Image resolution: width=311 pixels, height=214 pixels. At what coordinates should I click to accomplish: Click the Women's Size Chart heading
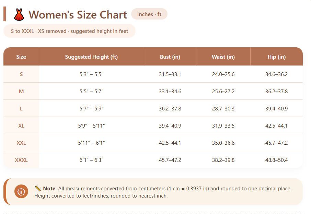[78, 15]
